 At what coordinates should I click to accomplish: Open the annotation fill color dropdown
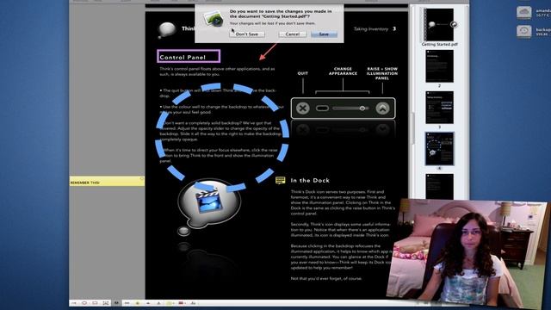(170, 303)
